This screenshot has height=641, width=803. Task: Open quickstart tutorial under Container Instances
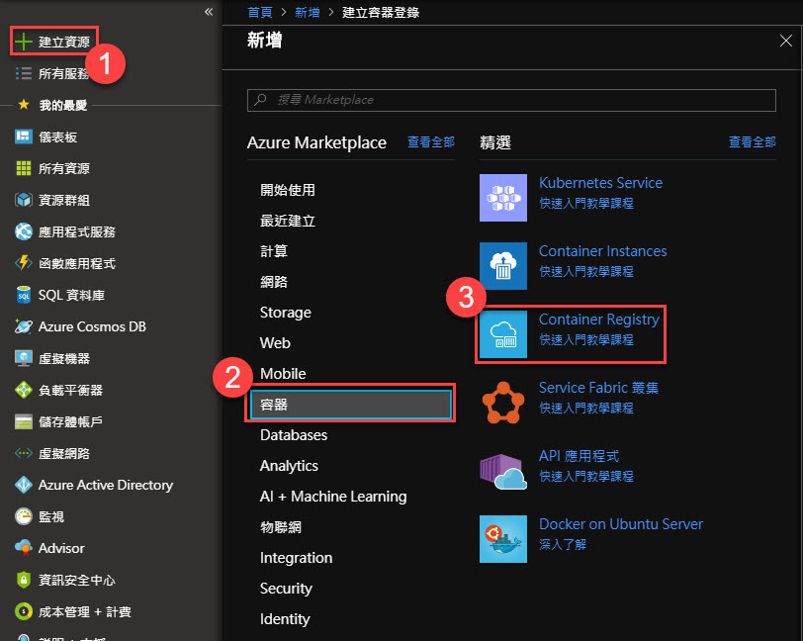(x=585, y=271)
